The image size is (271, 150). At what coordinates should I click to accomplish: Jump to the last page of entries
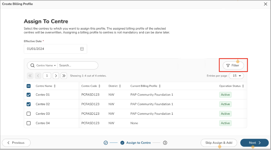pyautogui.click(x=64, y=76)
